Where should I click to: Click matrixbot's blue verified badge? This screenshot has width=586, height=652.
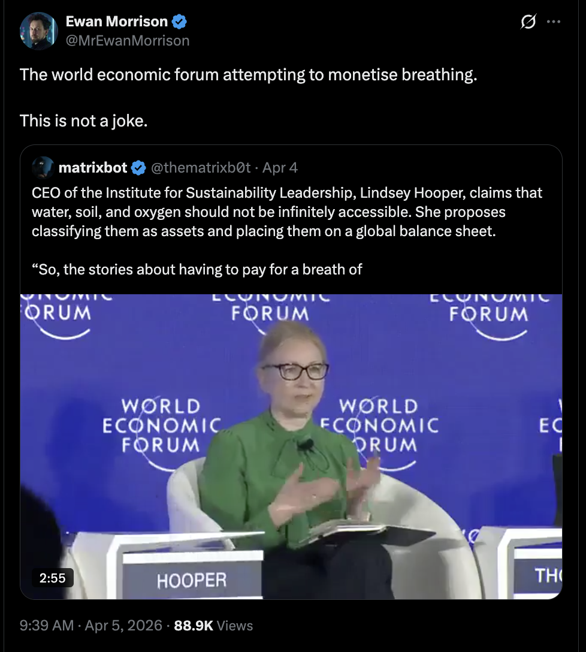click(x=138, y=168)
